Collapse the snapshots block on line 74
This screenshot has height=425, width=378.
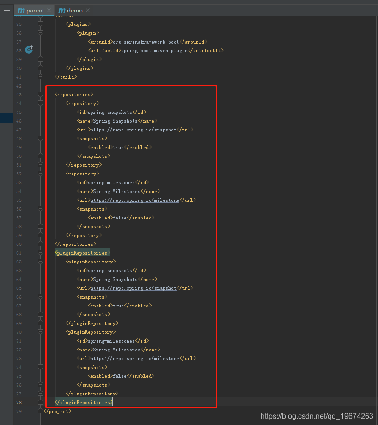point(40,367)
